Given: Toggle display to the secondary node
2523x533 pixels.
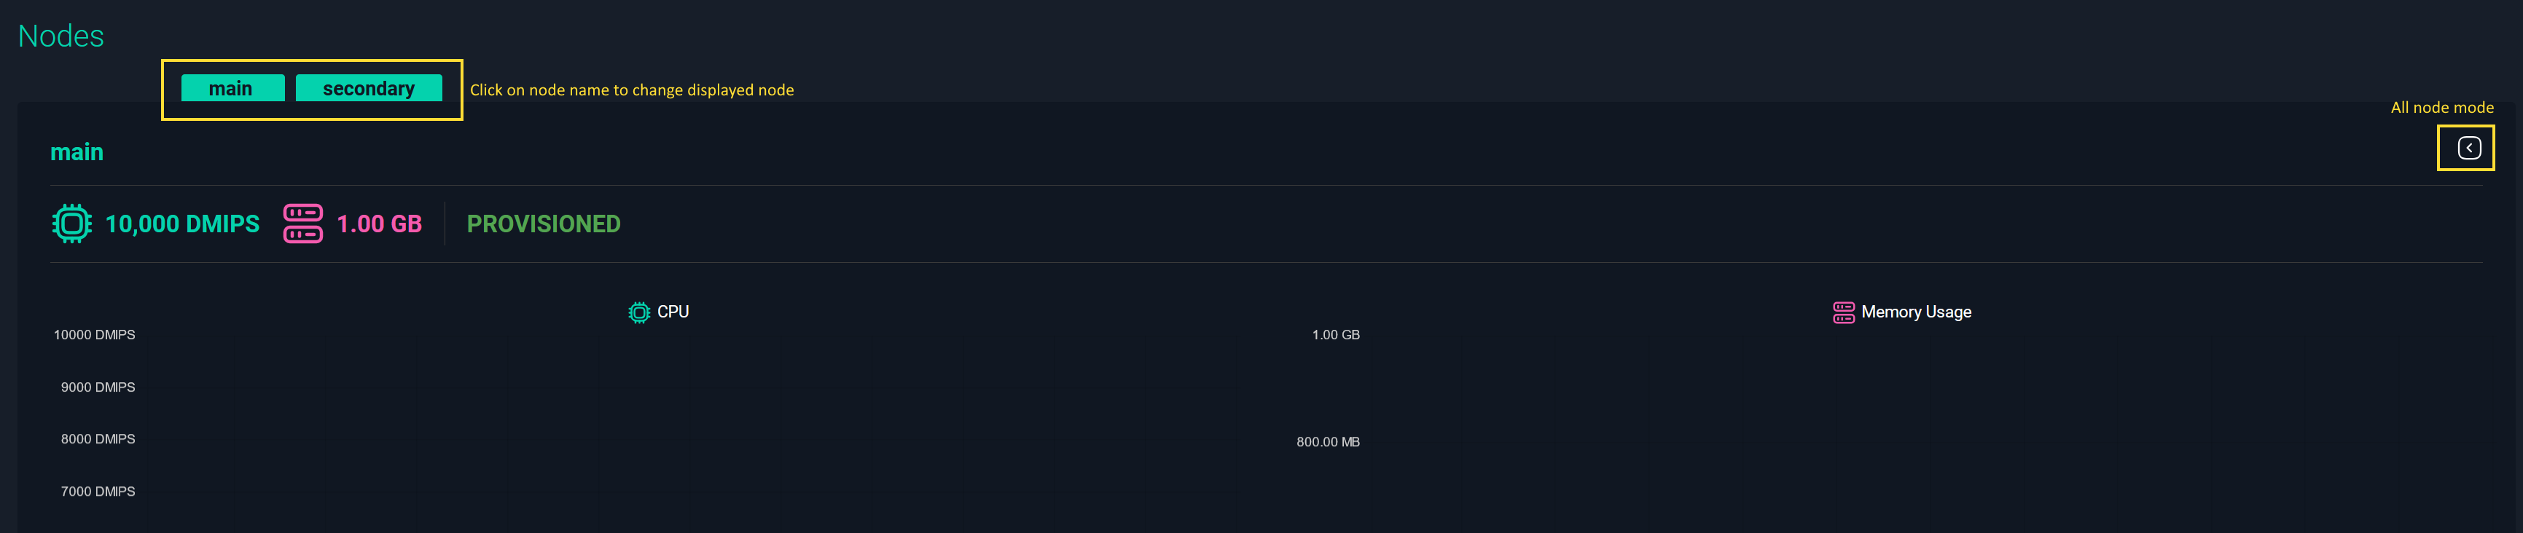Looking at the screenshot, I should tap(369, 87).
